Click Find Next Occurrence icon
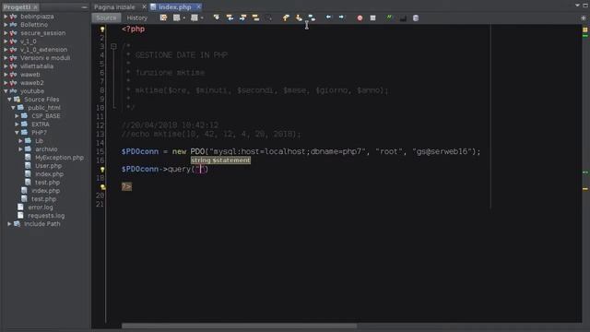 coord(242,18)
